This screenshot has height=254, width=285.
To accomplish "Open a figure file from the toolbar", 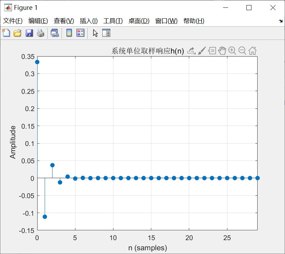I will tap(17, 33).
